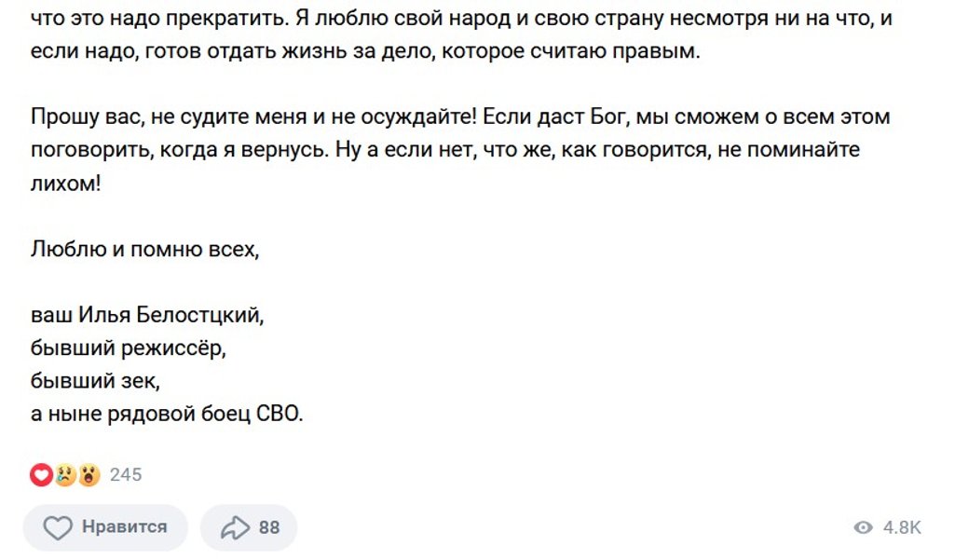The height and width of the screenshot is (559, 955).
Task: Click the crying face reaction emoji
Action: coord(64,475)
